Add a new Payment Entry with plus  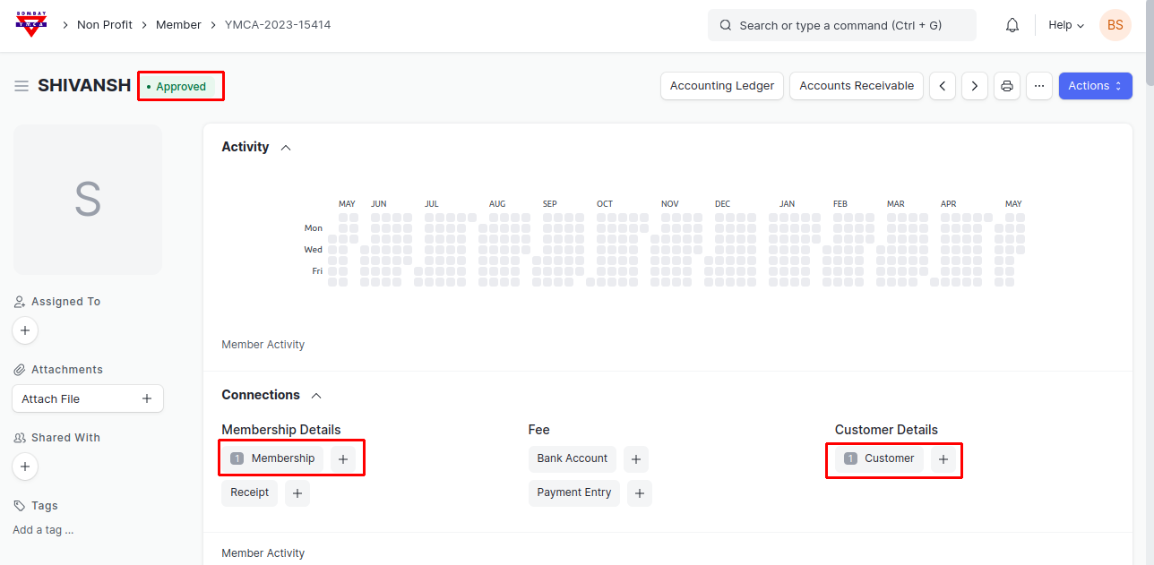pyautogui.click(x=640, y=493)
